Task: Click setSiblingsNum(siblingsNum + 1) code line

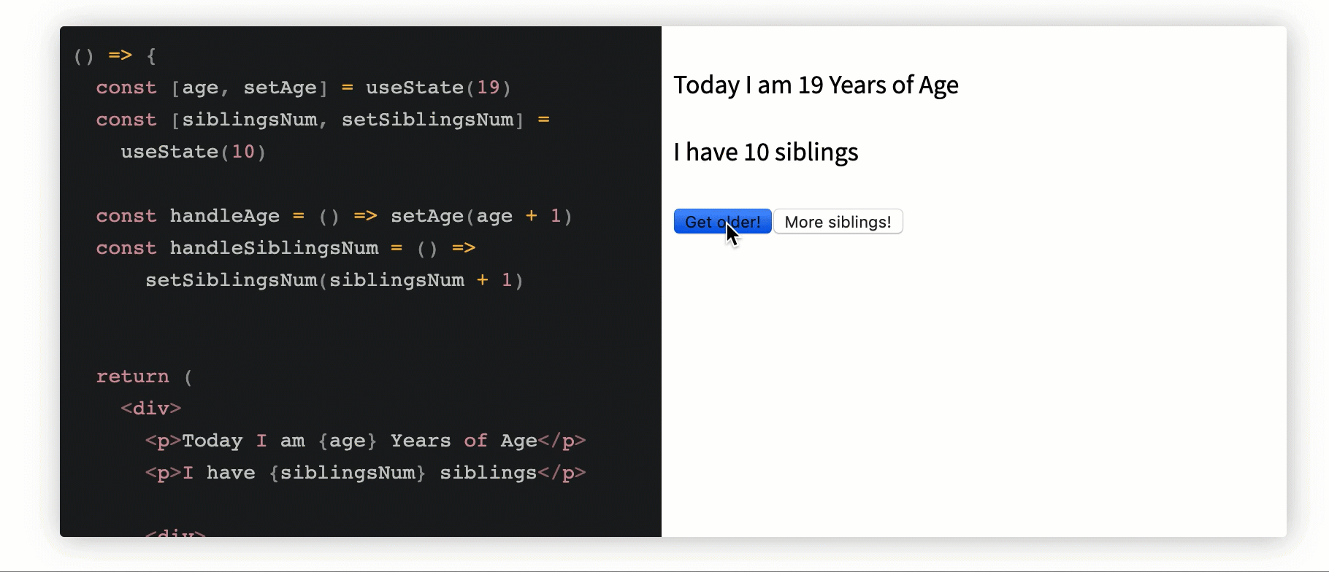Action: [334, 280]
